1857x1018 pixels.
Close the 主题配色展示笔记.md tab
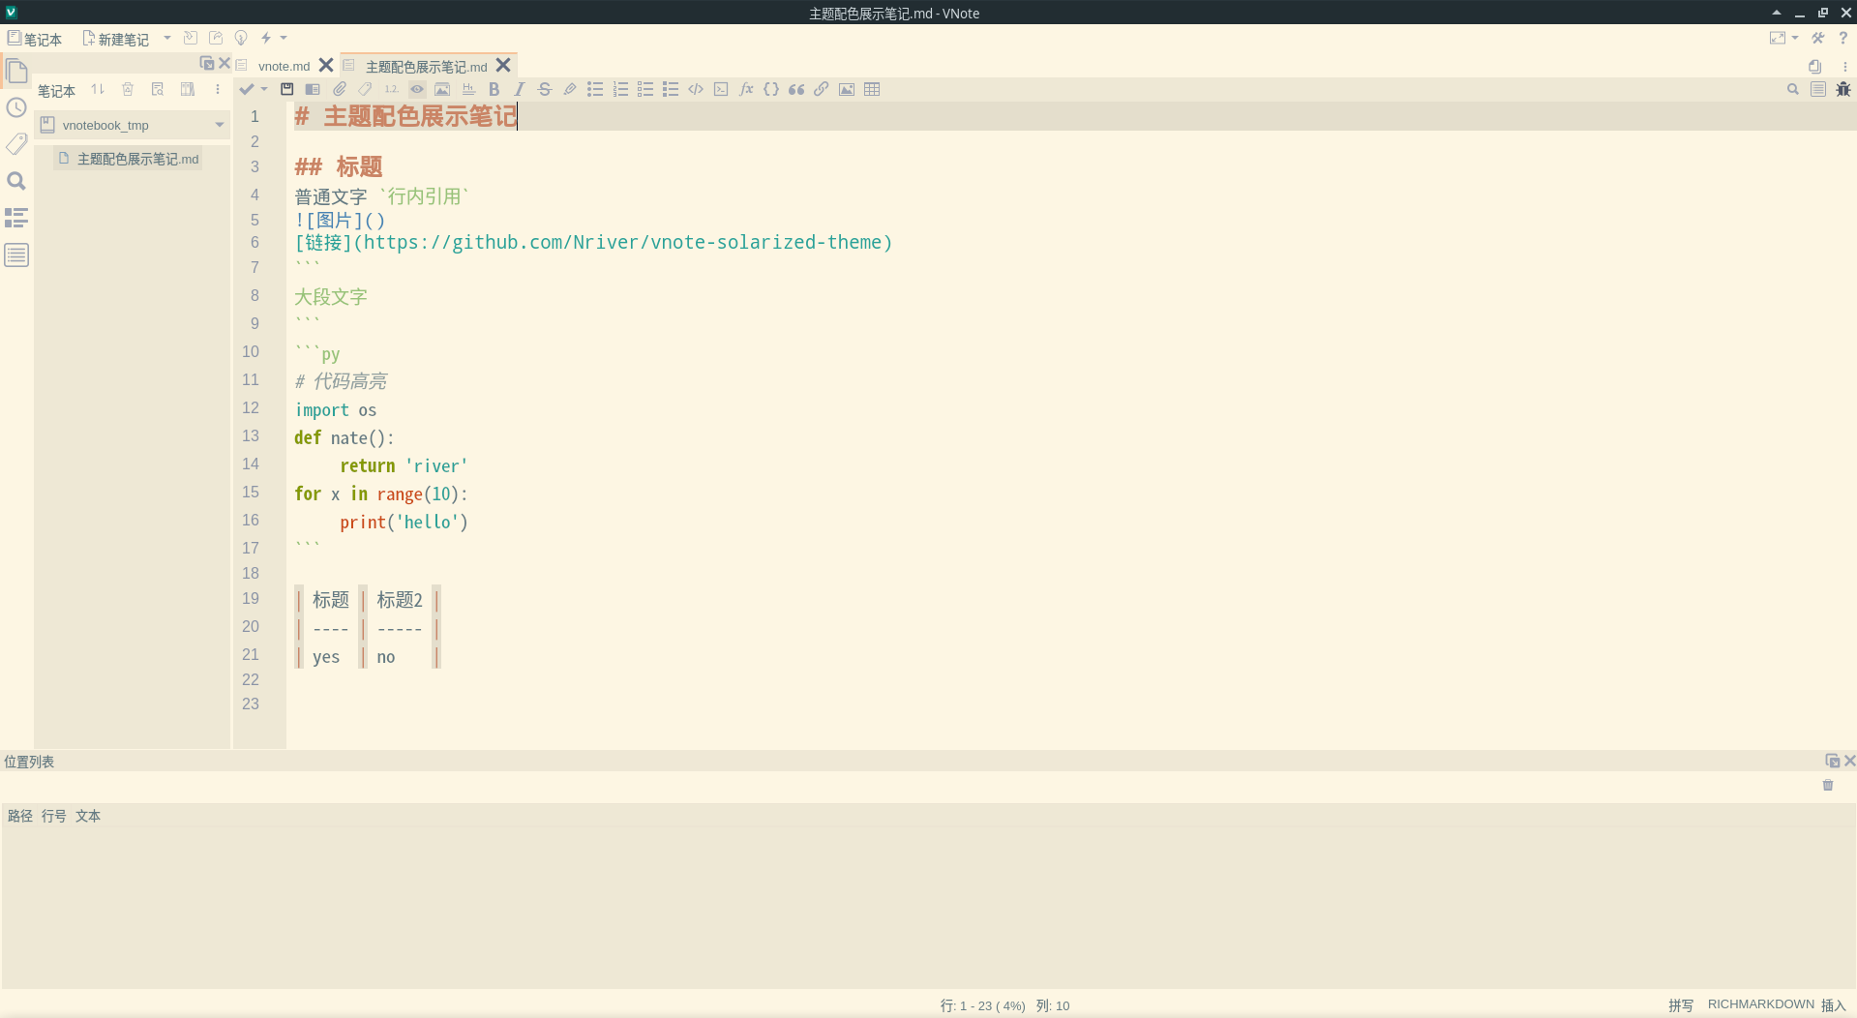[503, 65]
